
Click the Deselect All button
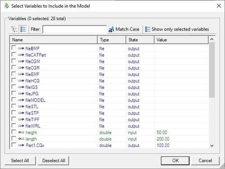click(54, 160)
